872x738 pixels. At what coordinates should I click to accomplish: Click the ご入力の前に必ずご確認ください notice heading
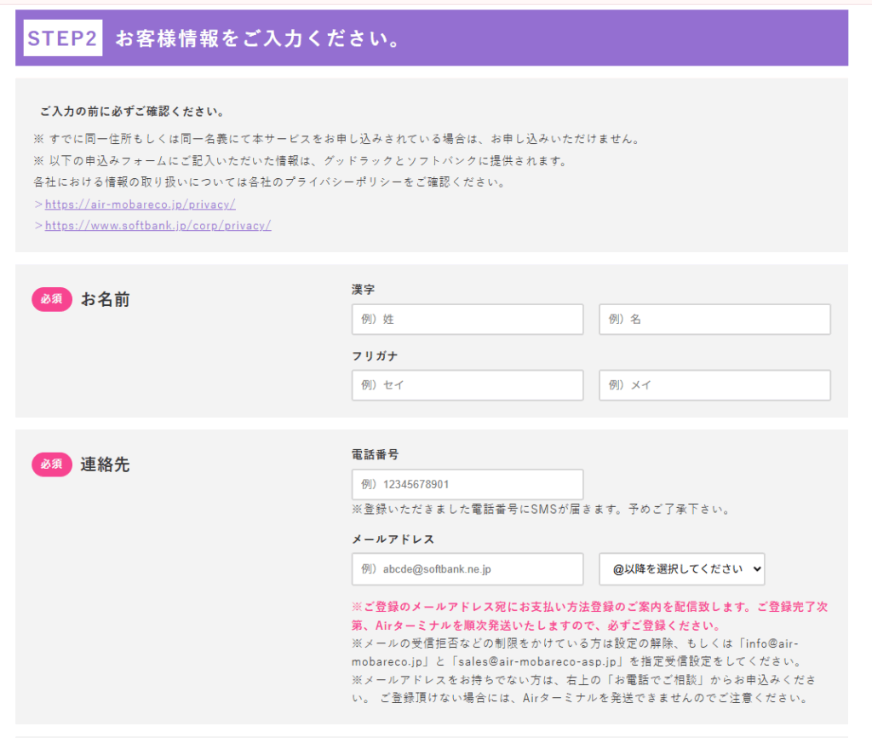(132, 112)
